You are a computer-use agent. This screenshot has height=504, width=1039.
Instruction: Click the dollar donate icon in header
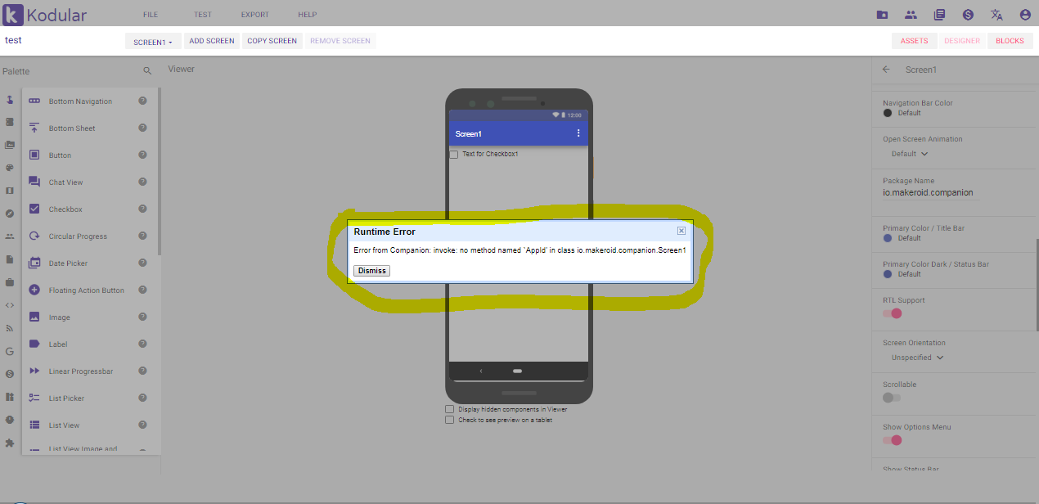point(968,15)
